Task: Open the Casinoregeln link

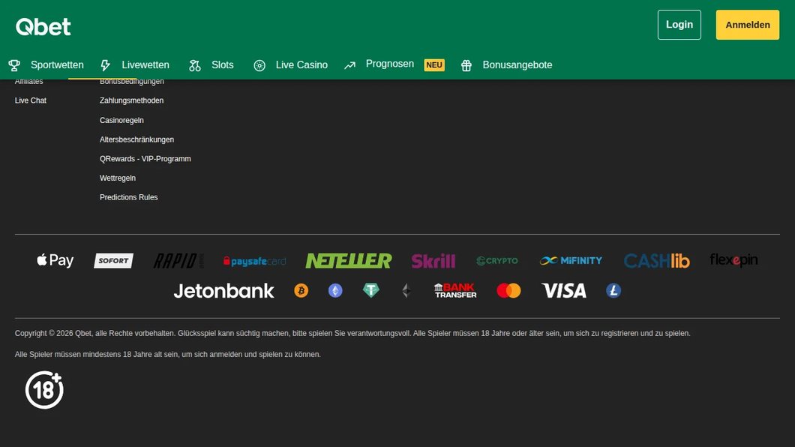Action: [x=121, y=120]
